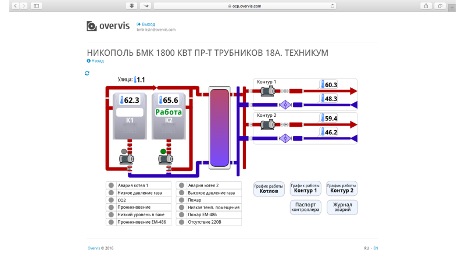Show the Safari sidebar
This screenshot has height=279, width=465.
[36, 6]
